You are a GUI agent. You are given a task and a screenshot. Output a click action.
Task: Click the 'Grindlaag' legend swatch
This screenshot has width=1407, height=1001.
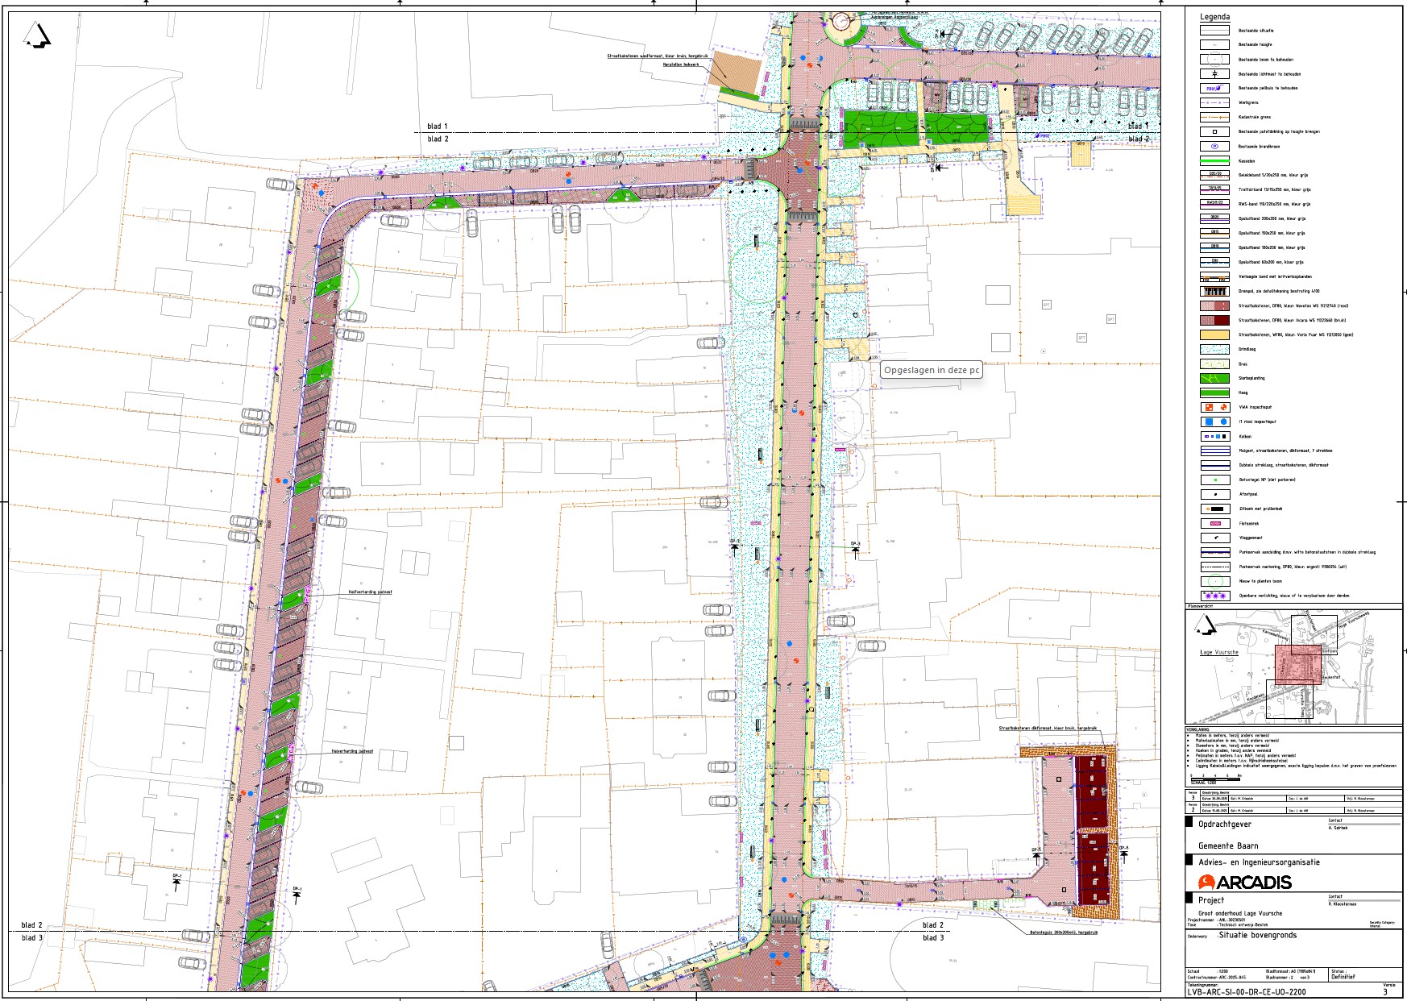[x=1214, y=350]
